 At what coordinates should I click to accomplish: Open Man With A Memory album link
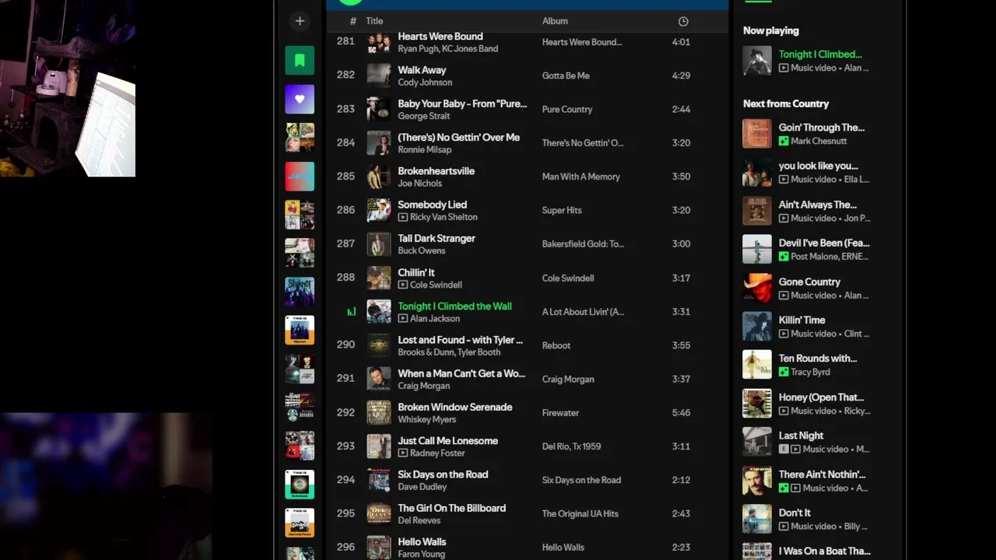click(x=581, y=177)
